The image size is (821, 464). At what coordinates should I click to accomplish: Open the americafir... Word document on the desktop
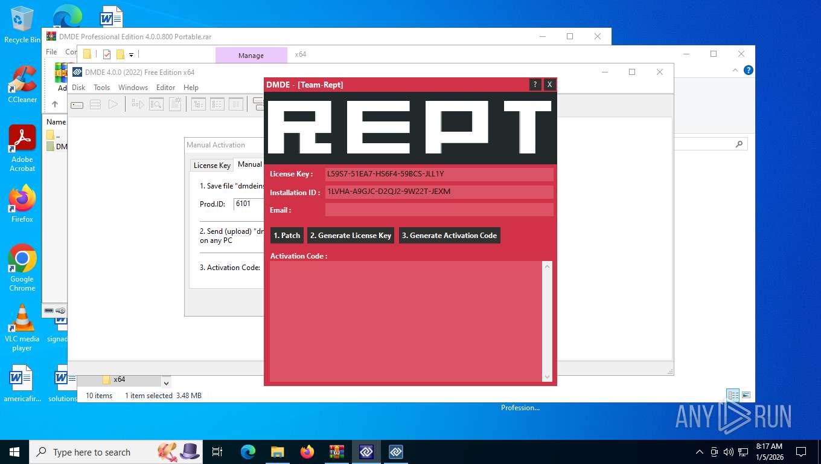(22, 384)
